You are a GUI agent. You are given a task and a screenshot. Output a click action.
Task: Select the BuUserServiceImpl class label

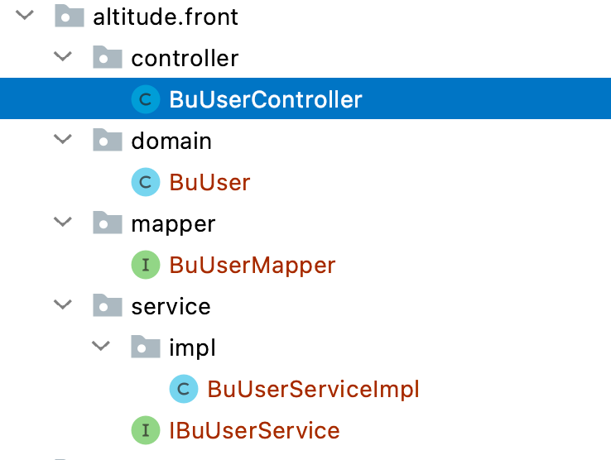pos(313,389)
